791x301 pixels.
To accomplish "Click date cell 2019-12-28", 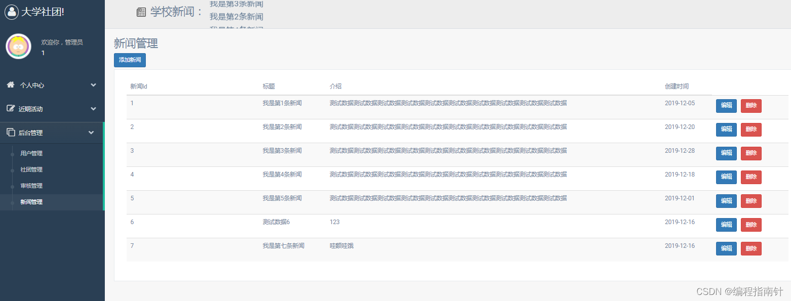I will [680, 151].
